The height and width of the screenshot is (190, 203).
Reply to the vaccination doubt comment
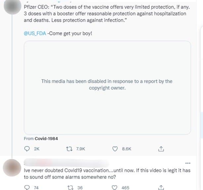point(27,188)
